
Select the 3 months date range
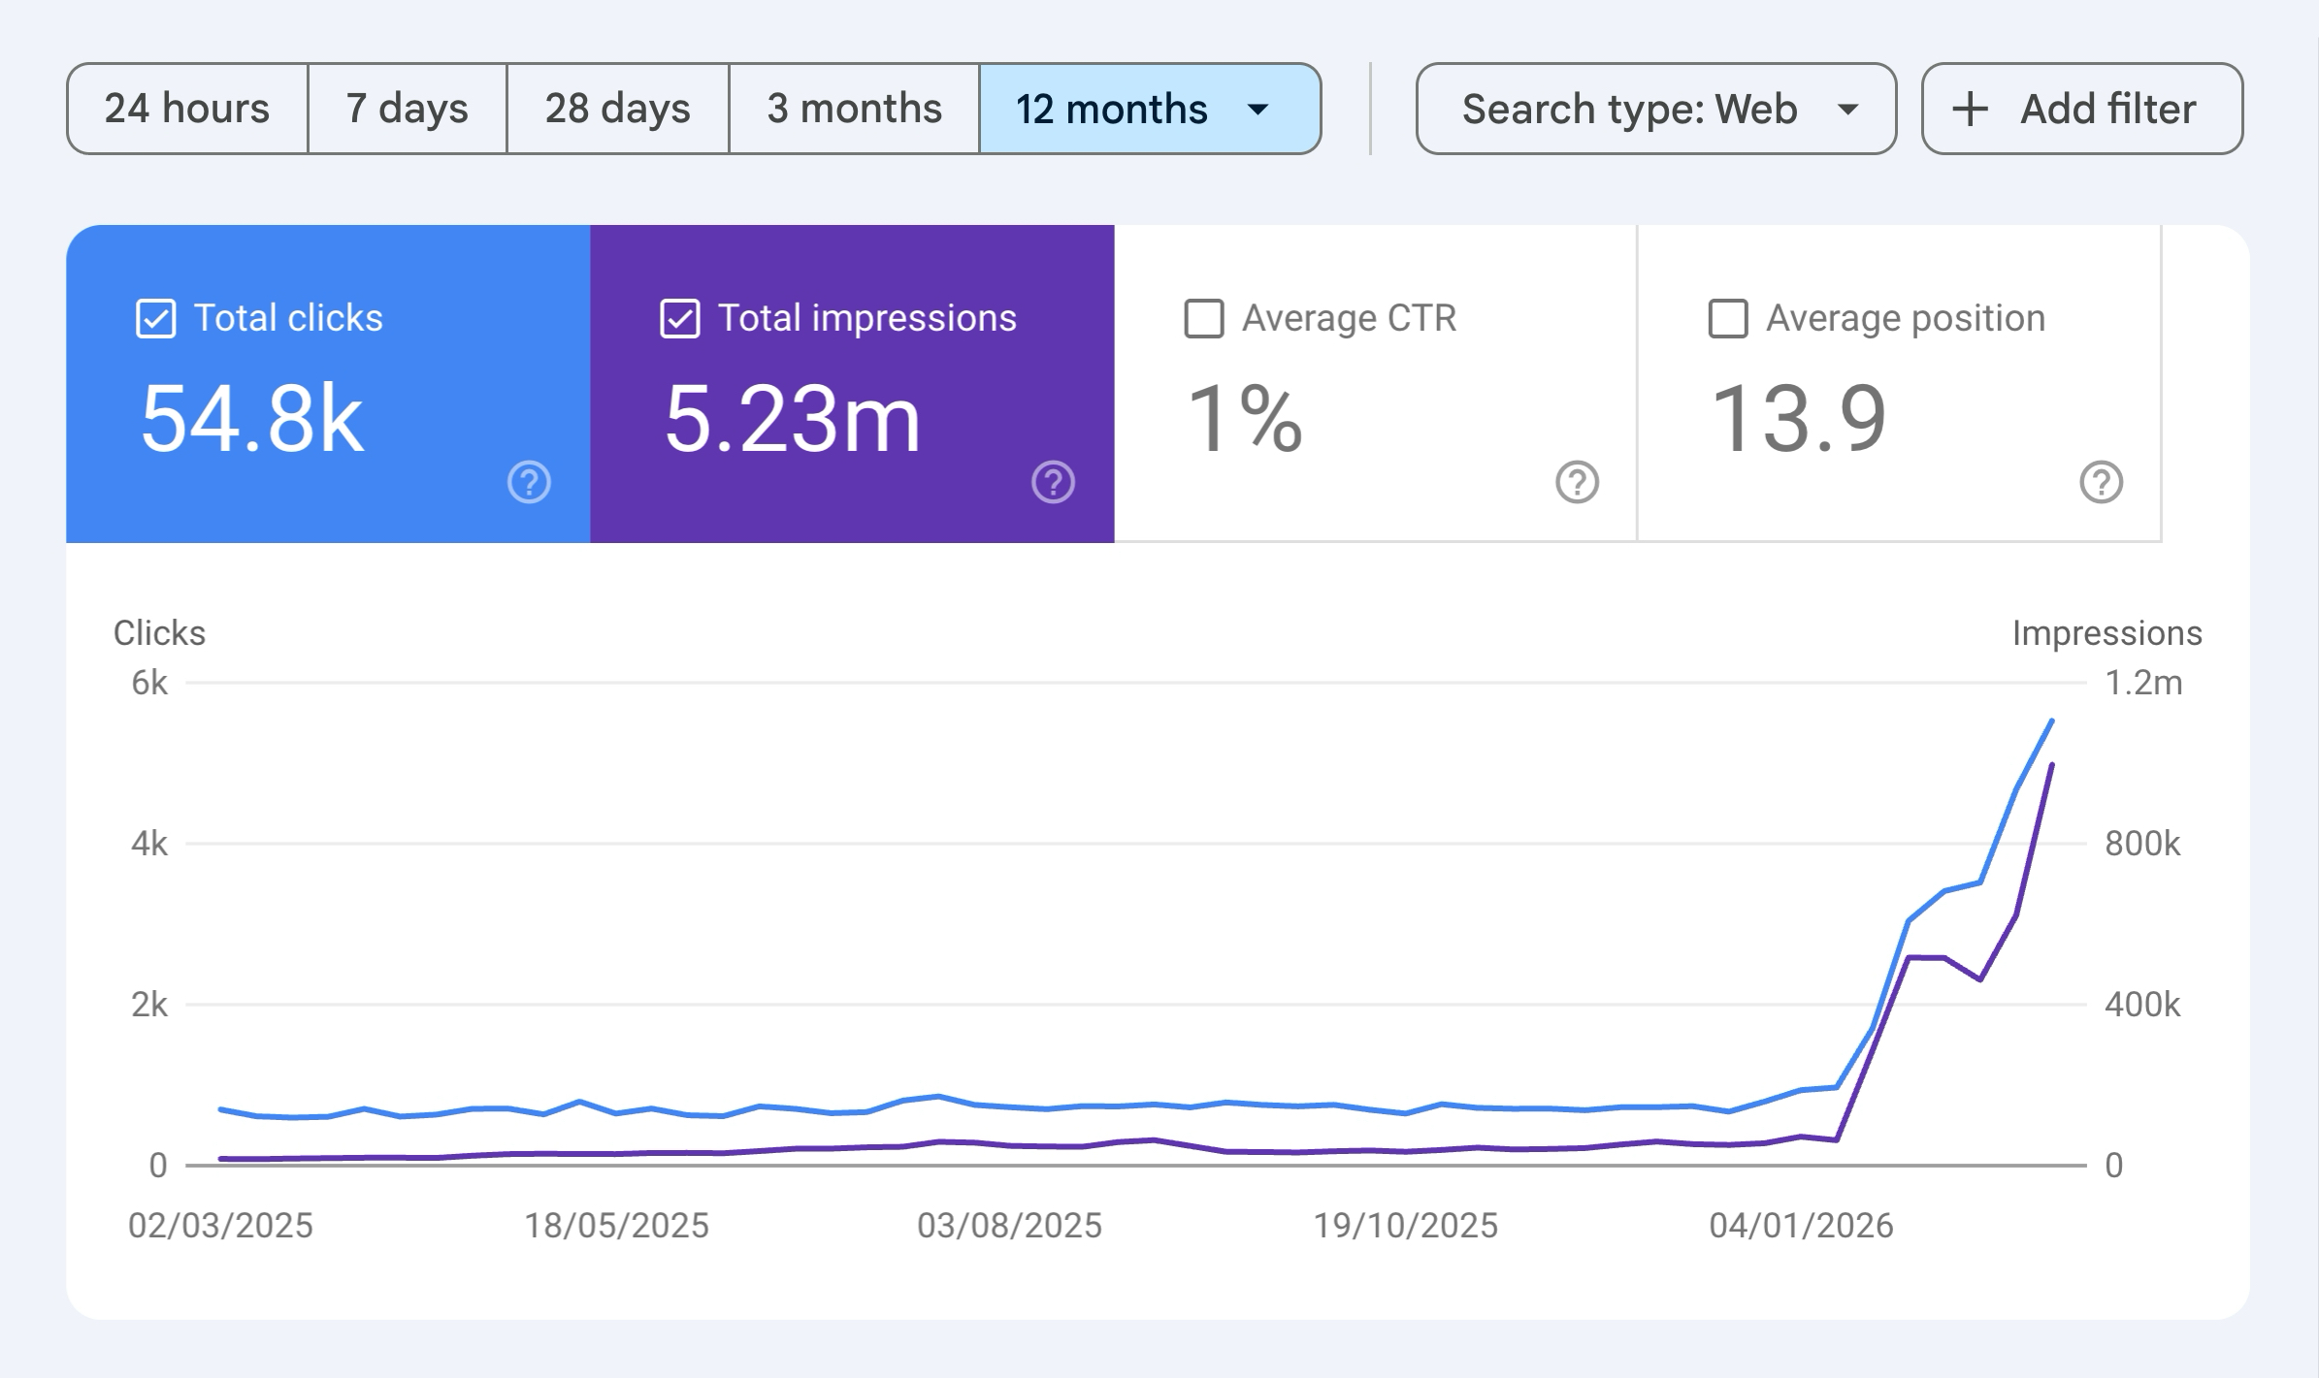(x=854, y=109)
